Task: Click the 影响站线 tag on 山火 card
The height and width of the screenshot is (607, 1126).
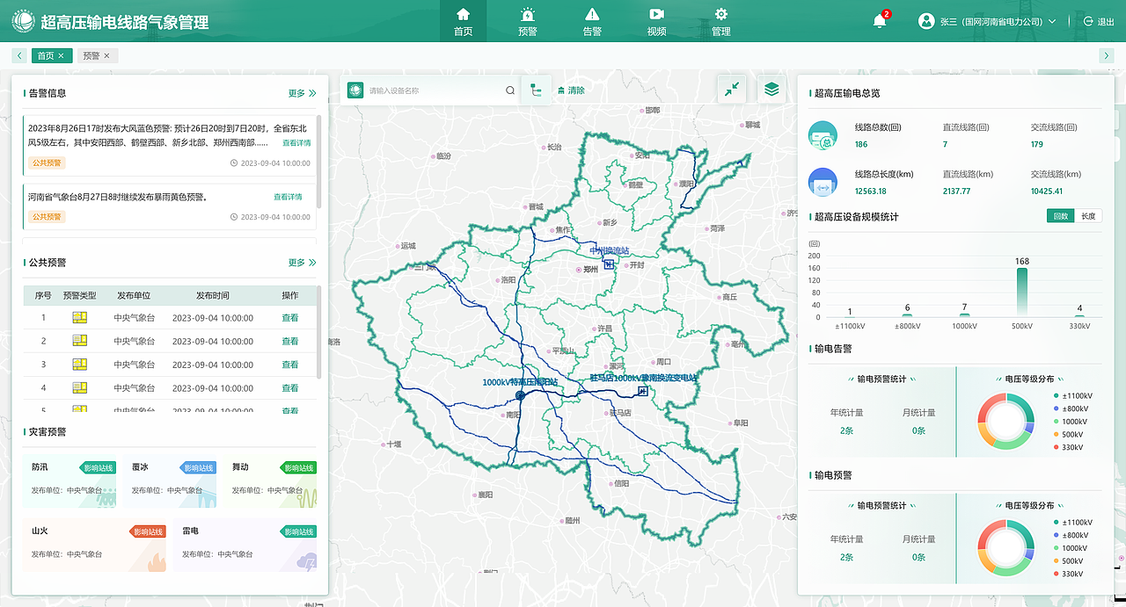Action: [148, 531]
